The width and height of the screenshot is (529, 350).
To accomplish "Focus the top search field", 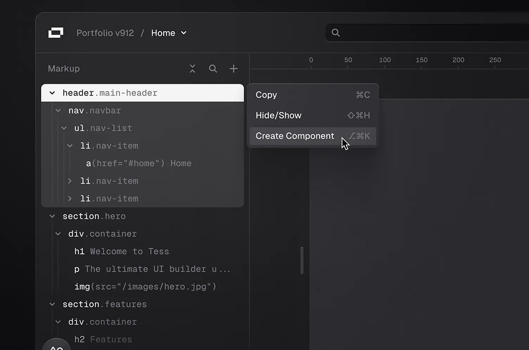I will (x=427, y=33).
